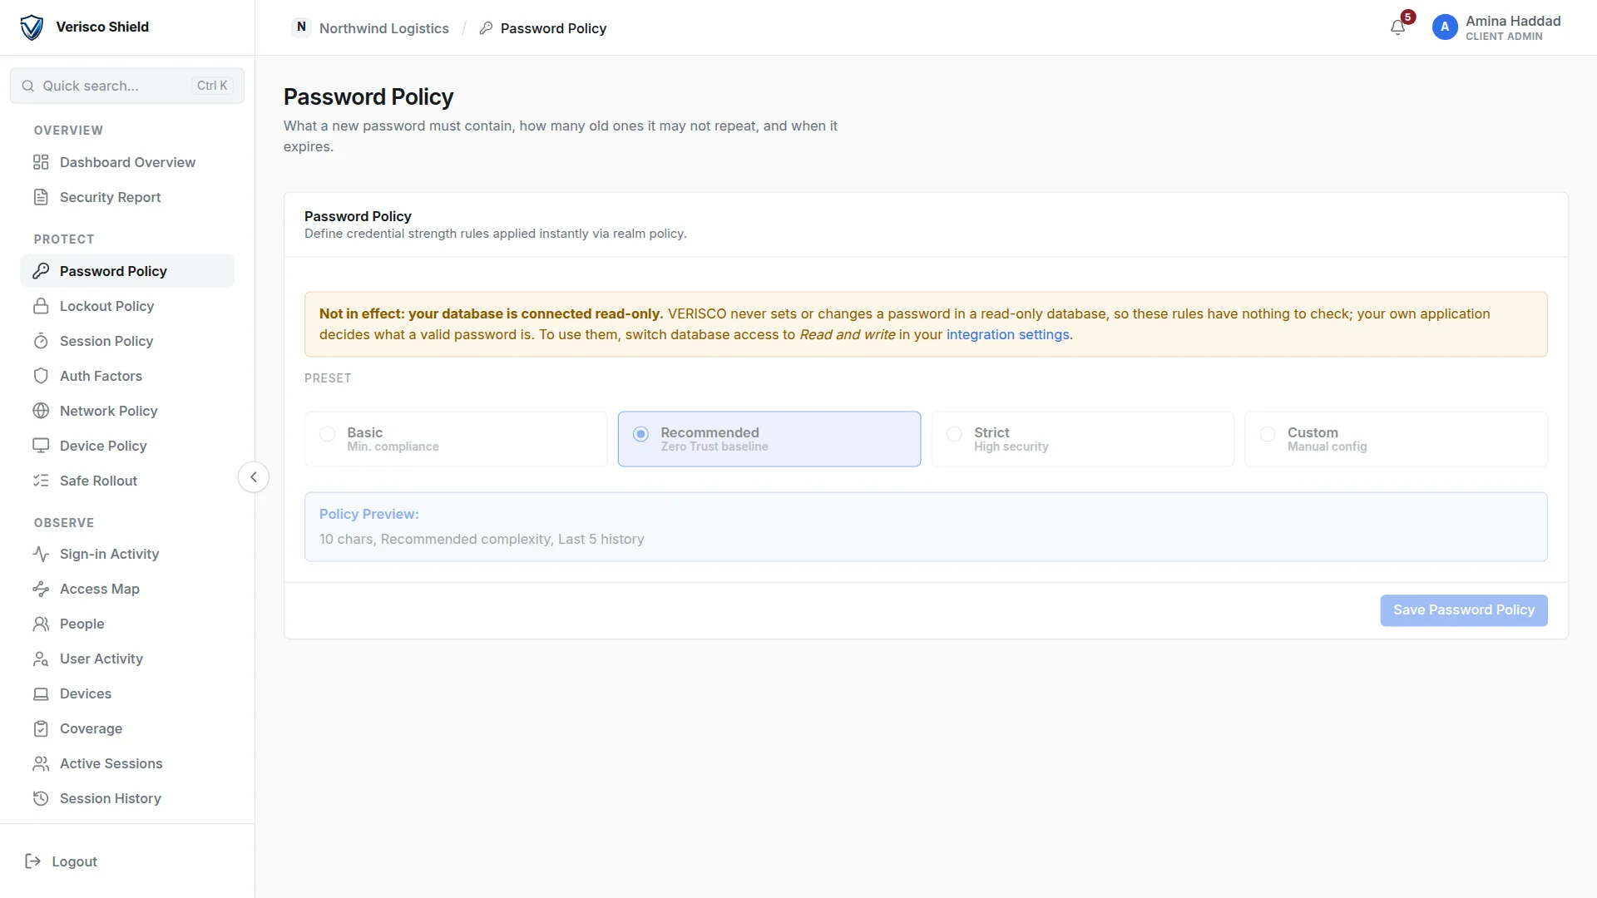Click the Lockout Policy padlock icon
The image size is (1597, 898).
click(x=41, y=306)
